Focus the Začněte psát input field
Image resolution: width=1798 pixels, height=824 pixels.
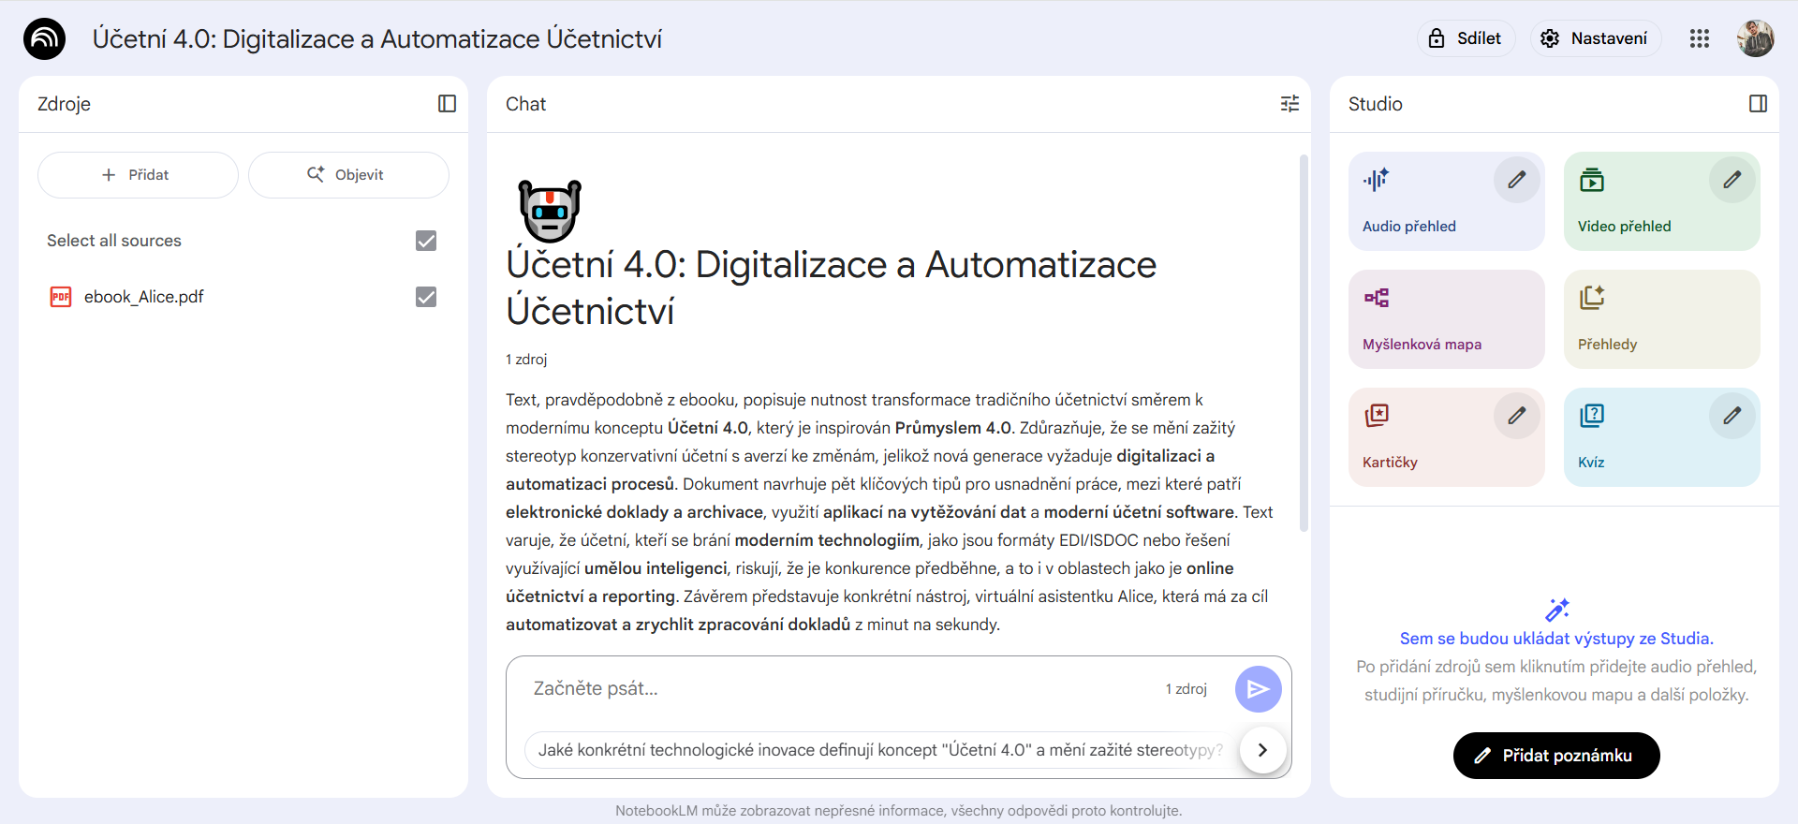[843, 689]
